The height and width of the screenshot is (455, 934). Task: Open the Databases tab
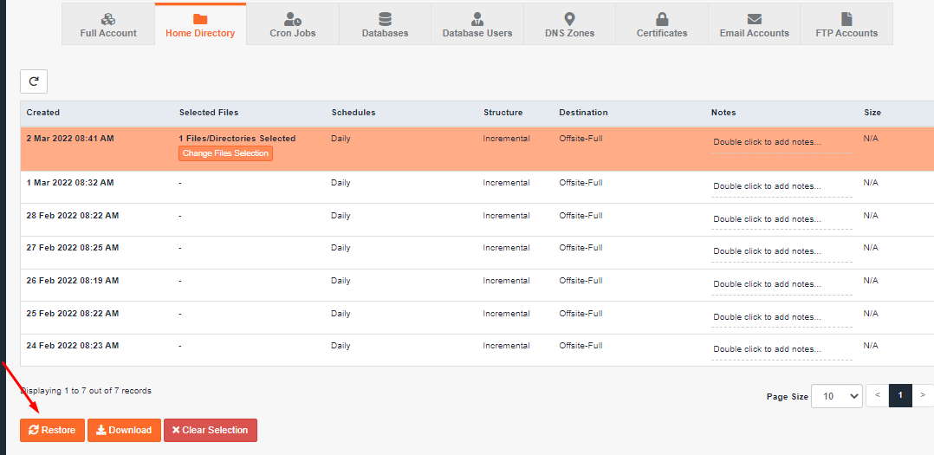(385, 24)
